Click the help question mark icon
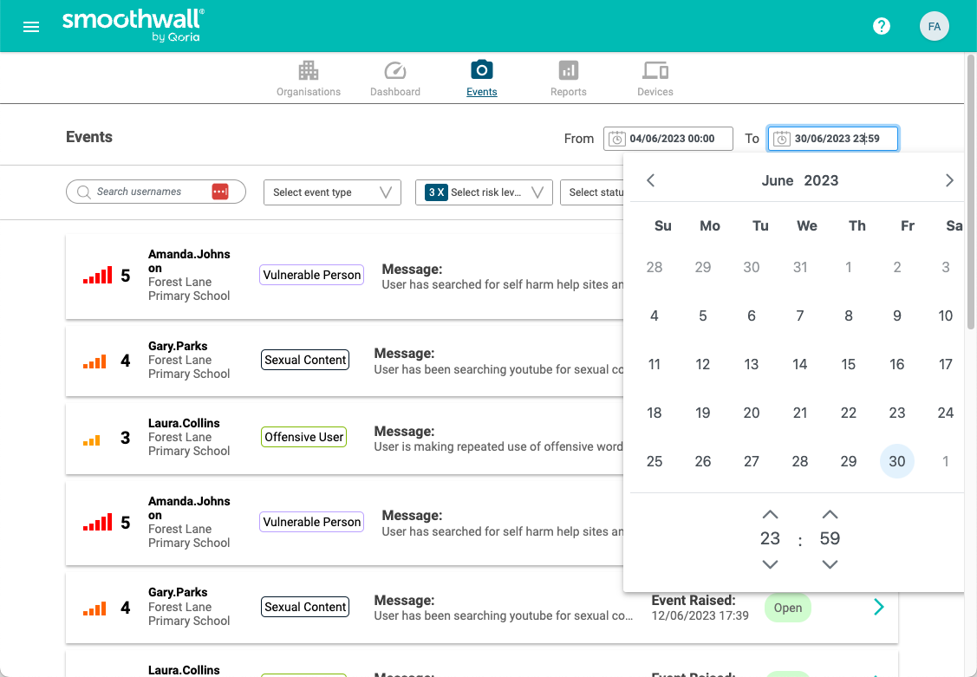This screenshot has height=677, width=977. 882,26
